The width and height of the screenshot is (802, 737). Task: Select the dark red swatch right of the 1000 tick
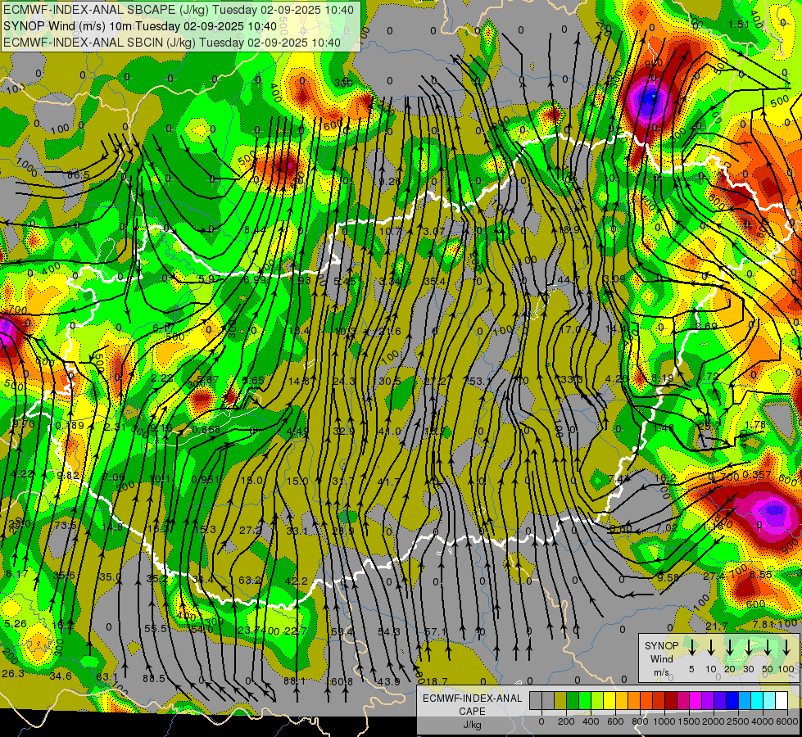[x=671, y=700]
